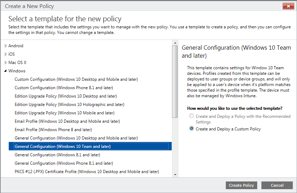The height and width of the screenshot is (193, 297).
Task: Select Custom Configuration (Windows 10 Desktop and Mobile)
Action: [76, 79]
